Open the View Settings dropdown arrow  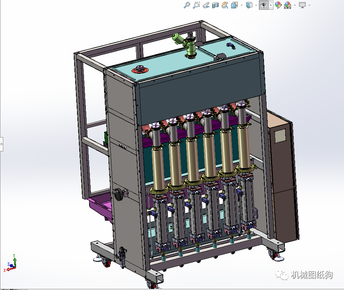point(309,5)
